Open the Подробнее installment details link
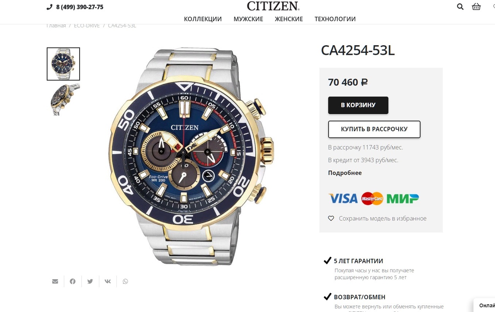 345,173
